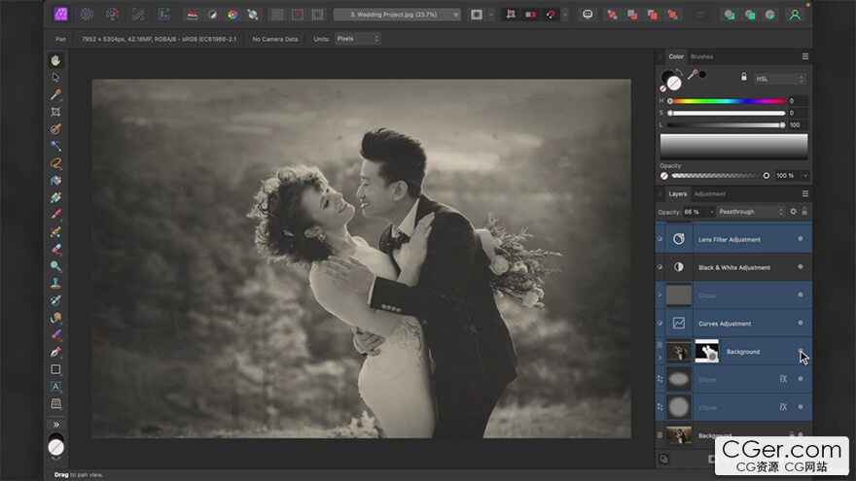The width and height of the screenshot is (856, 481).
Task: Open the Passthrough blend mode dropdown
Action: click(x=748, y=211)
